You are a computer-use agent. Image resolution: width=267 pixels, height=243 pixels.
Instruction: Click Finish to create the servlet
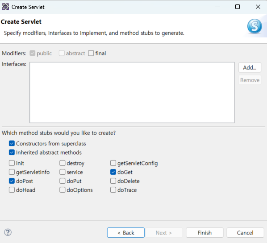pyautogui.click(x=204, y=233)
